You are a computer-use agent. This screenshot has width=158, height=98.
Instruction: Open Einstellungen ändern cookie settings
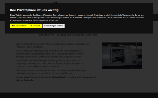pyautogui.click(x=53, y=26)
